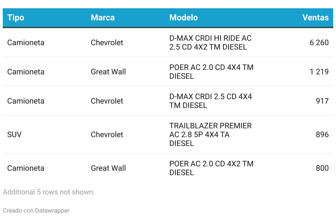Viewport: 336px width, 217px height.
Task: Open the Creado con Datawrapper link
Action: click(36, 211)
